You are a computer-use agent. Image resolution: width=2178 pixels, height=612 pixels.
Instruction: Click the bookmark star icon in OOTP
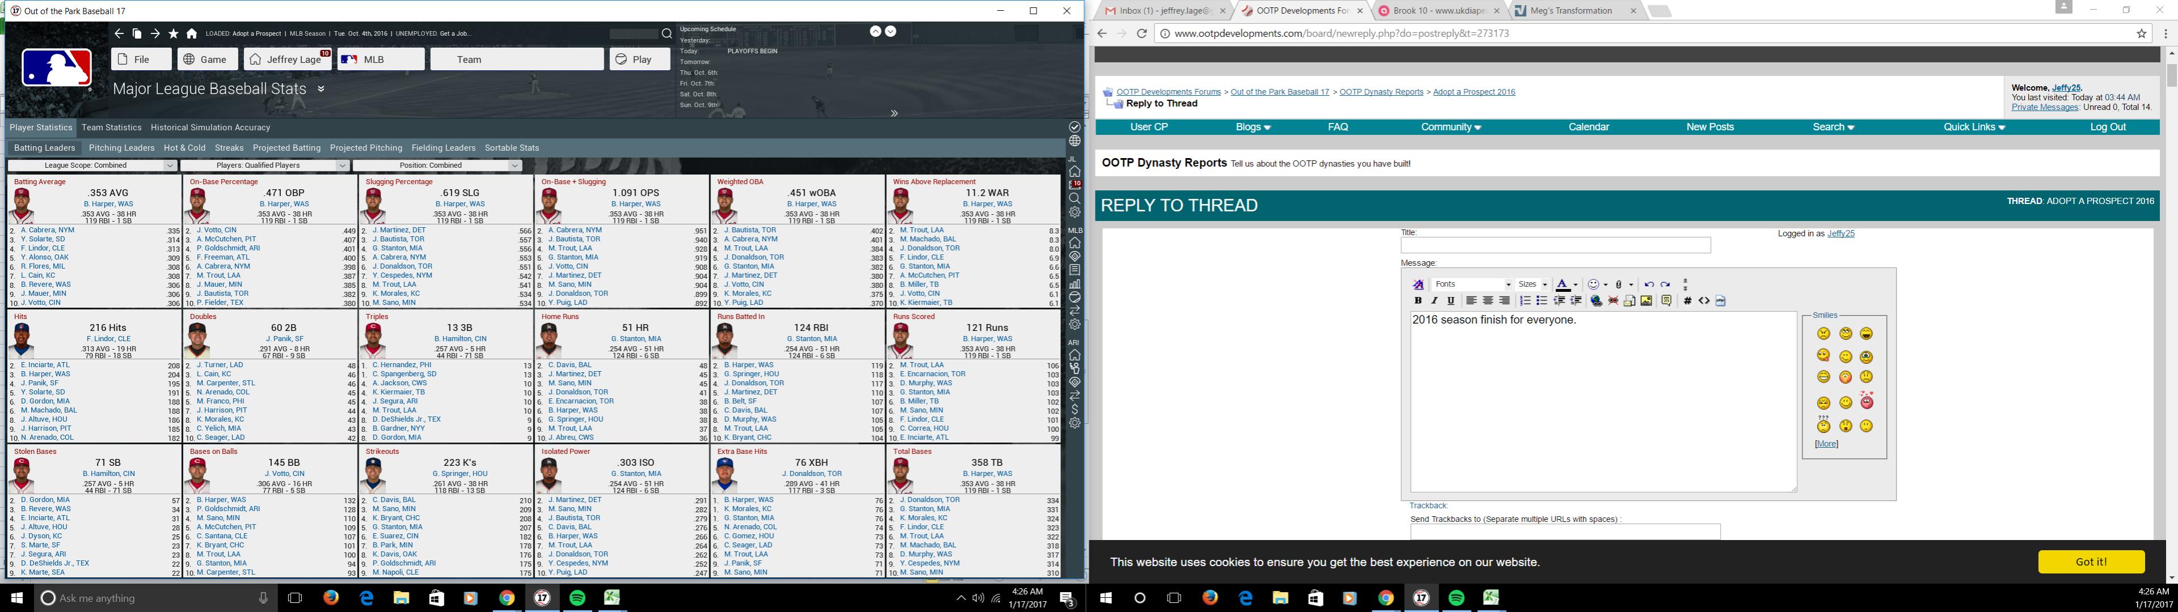[174, 34]
